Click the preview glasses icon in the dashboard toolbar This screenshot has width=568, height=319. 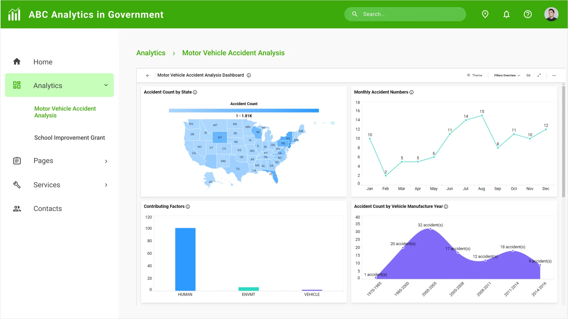[x=528, y=75]
